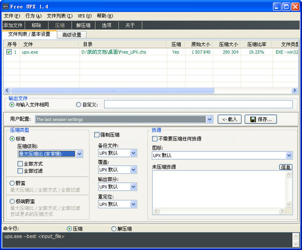The width and height of the screenshot is (302, 250).
Task: Click 目录 column header
Action: click(123, 44)
